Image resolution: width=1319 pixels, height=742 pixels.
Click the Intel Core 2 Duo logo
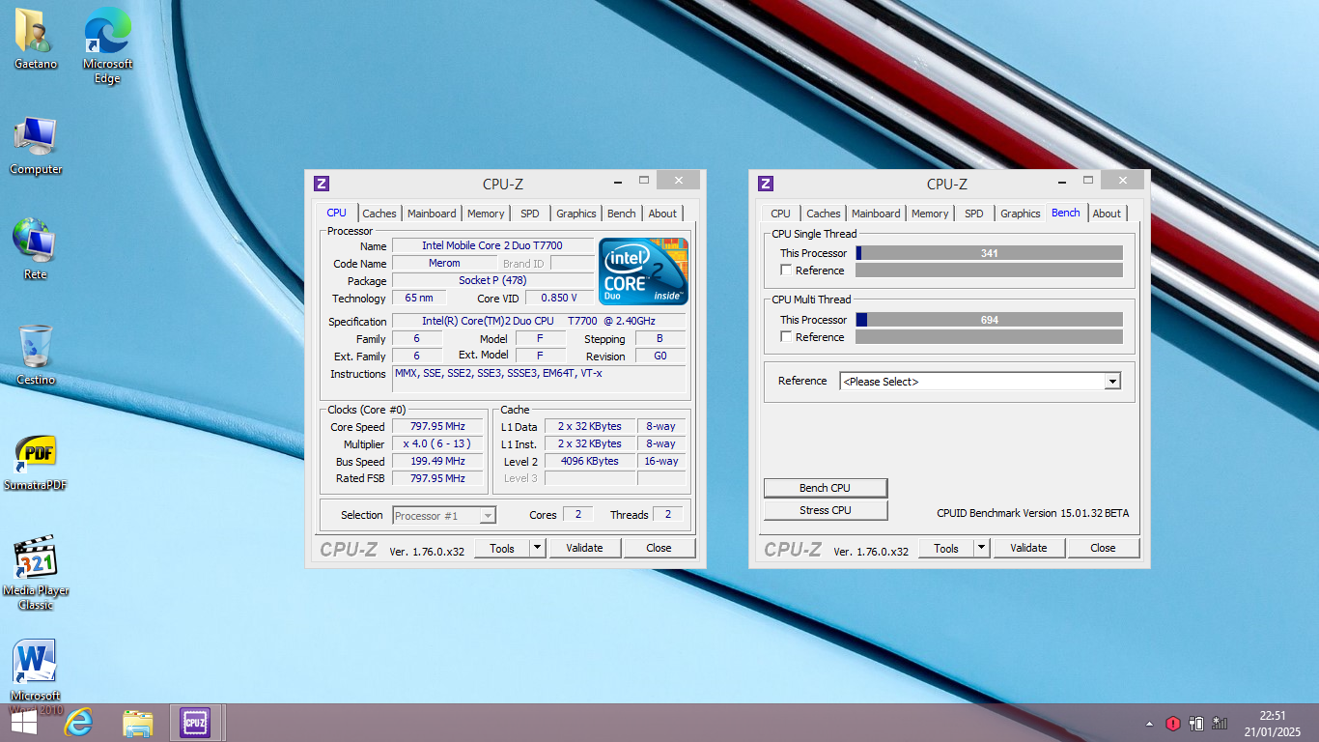click(x=643, y=271)
